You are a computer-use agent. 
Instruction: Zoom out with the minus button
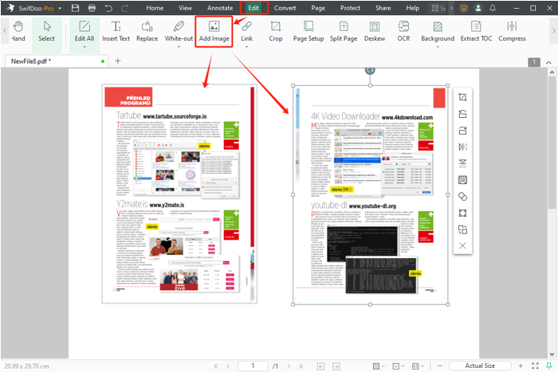[440, 366]
